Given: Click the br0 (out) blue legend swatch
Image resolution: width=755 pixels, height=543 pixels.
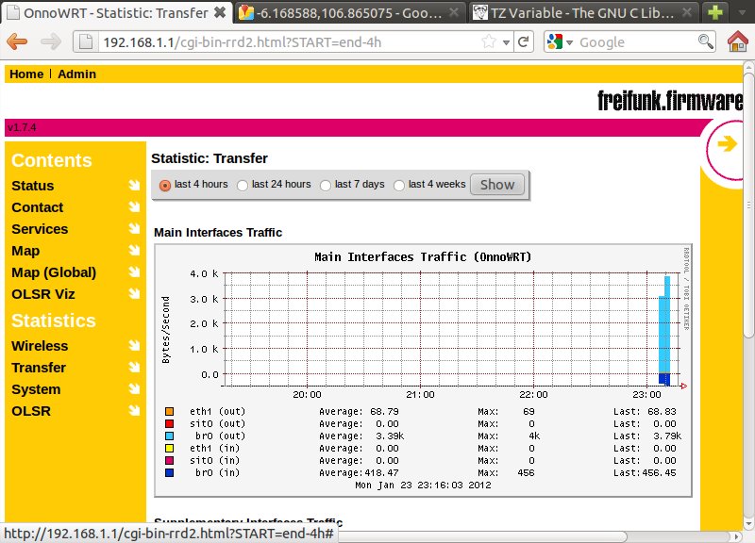Looking at the screenshot, I should tap(169, 437).
